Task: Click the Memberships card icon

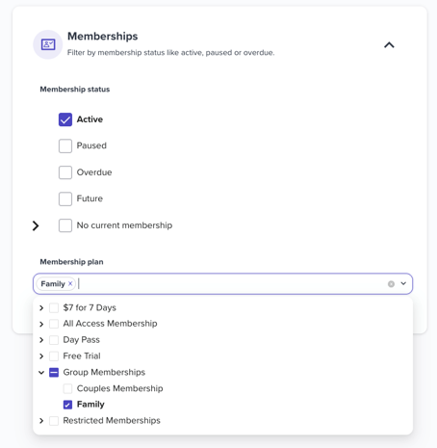Action: (x=48, y=44)
